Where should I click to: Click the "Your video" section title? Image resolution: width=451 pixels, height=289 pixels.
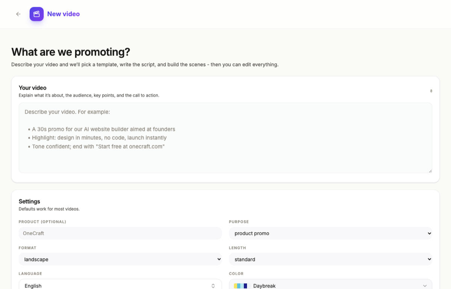click(33, 88)
